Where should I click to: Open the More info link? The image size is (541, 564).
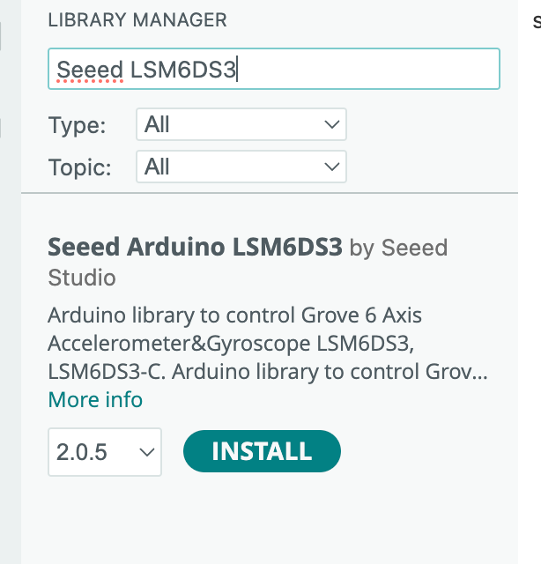[95, 399]
